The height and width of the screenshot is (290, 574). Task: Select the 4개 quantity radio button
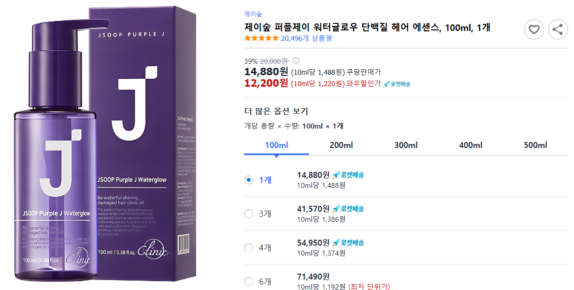tap(249, 247)
